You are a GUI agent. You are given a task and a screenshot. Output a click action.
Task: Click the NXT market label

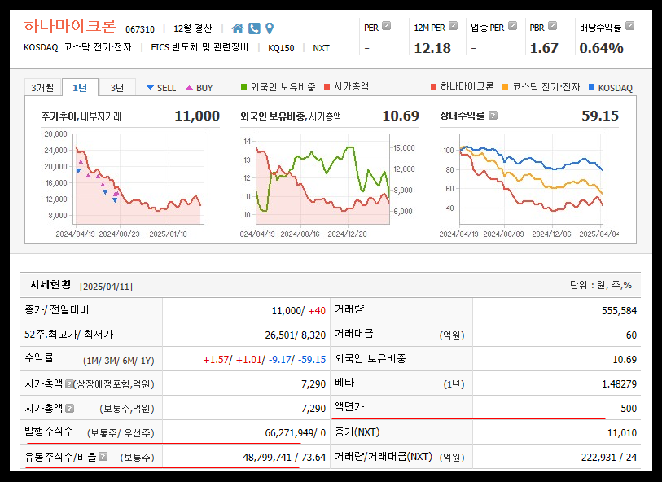pos(322,48)
